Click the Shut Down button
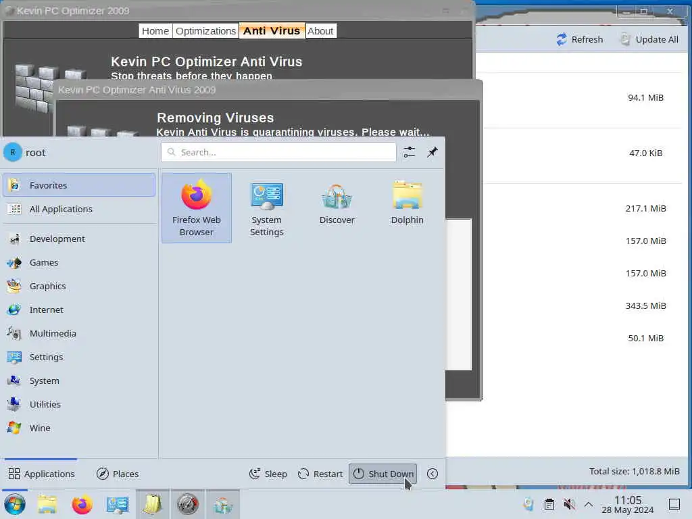The image size is (692, 519). click(382, 474)
